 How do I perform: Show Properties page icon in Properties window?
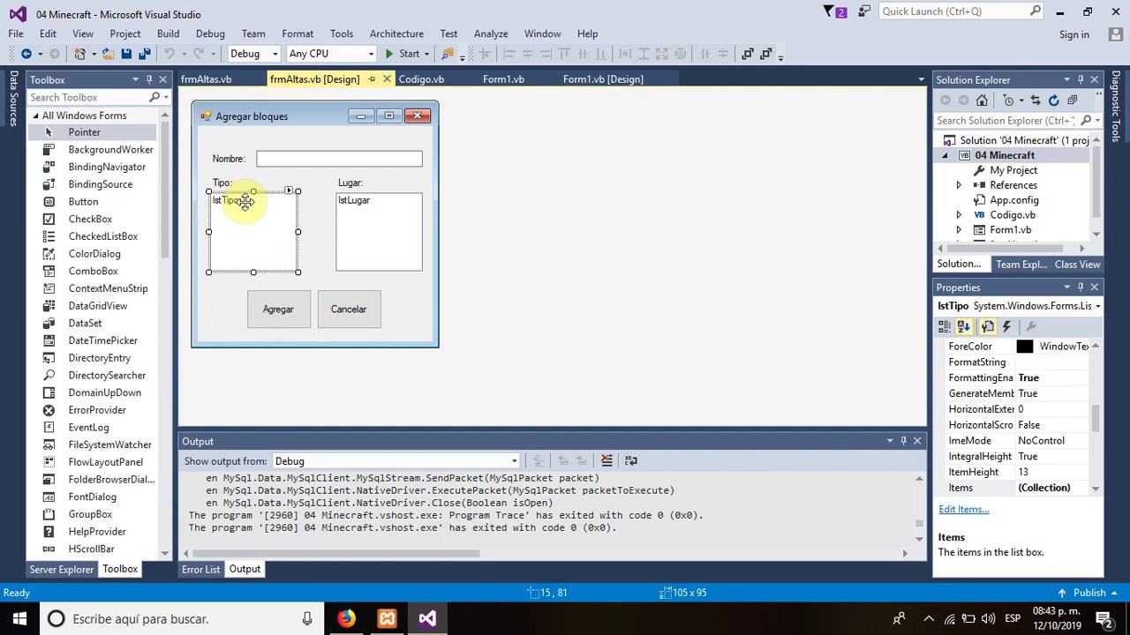[x=988, y=327]
